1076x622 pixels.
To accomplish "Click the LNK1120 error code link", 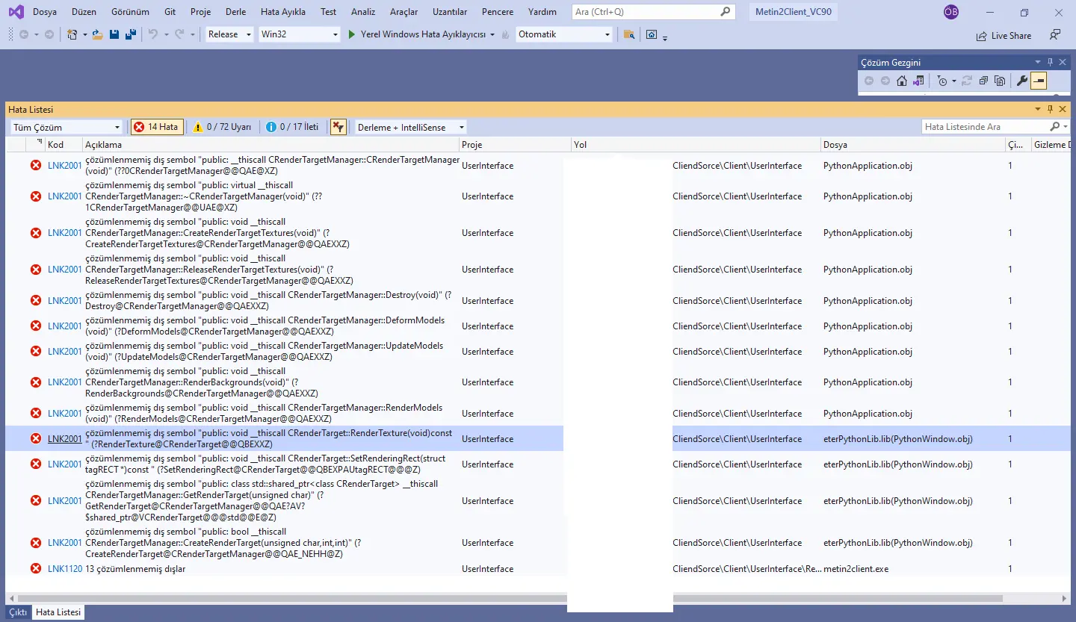I will [x=64, y=569].
